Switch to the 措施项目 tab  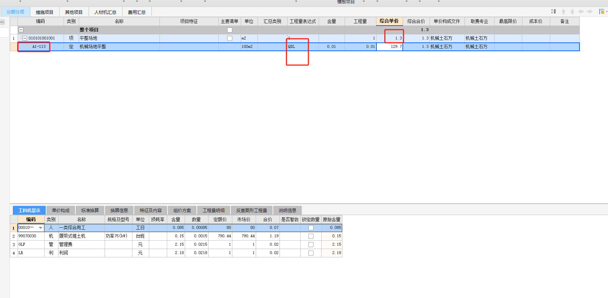(x=45, y=12)
